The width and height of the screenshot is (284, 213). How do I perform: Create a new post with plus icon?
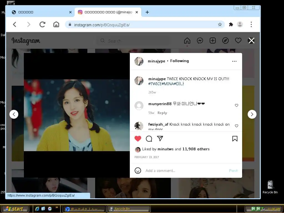point(213,40)
